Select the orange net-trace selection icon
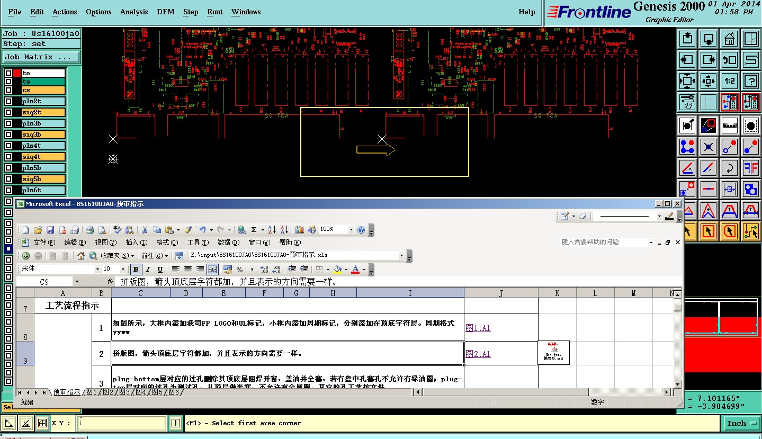The width and height of the screenshot is (762, 439). (751, 231)
